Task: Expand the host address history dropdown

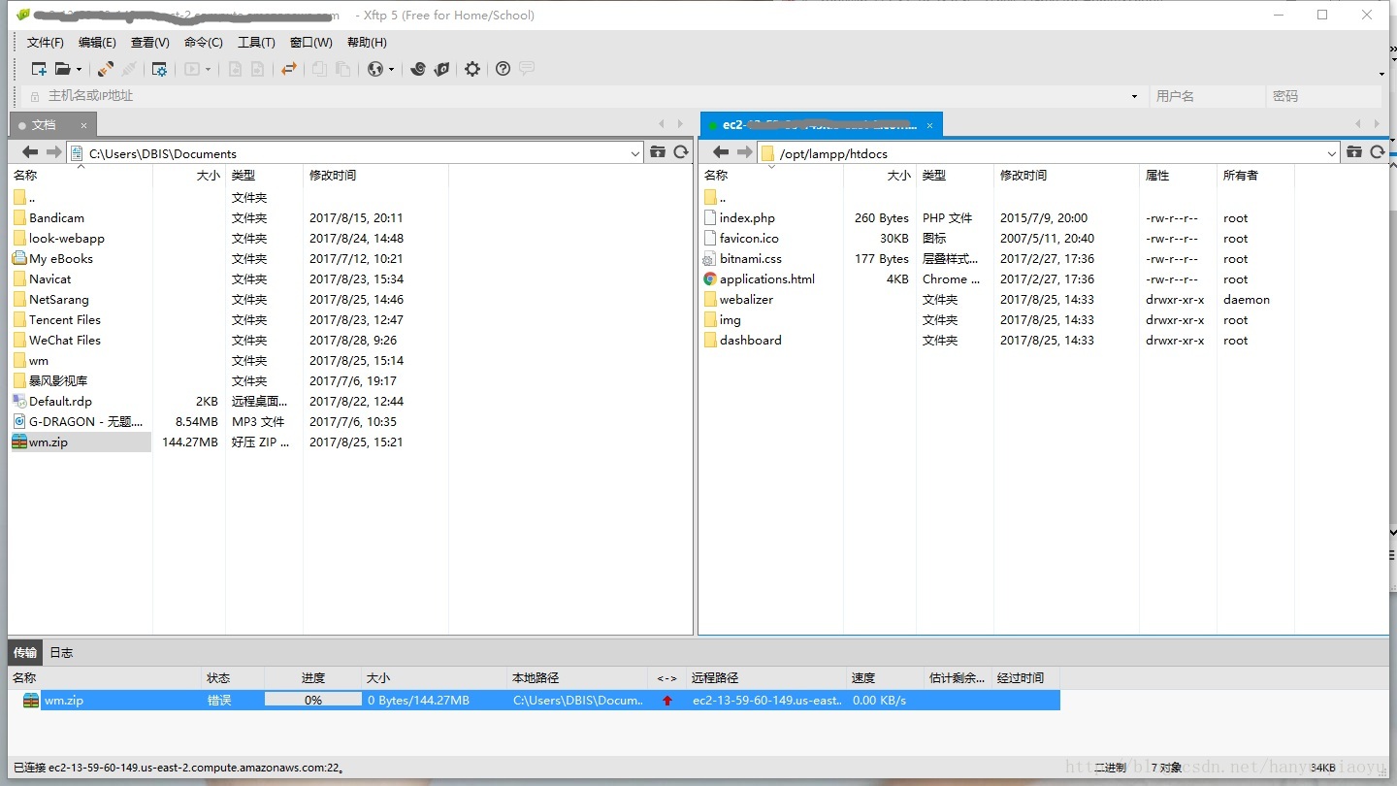Action: 1134,96
